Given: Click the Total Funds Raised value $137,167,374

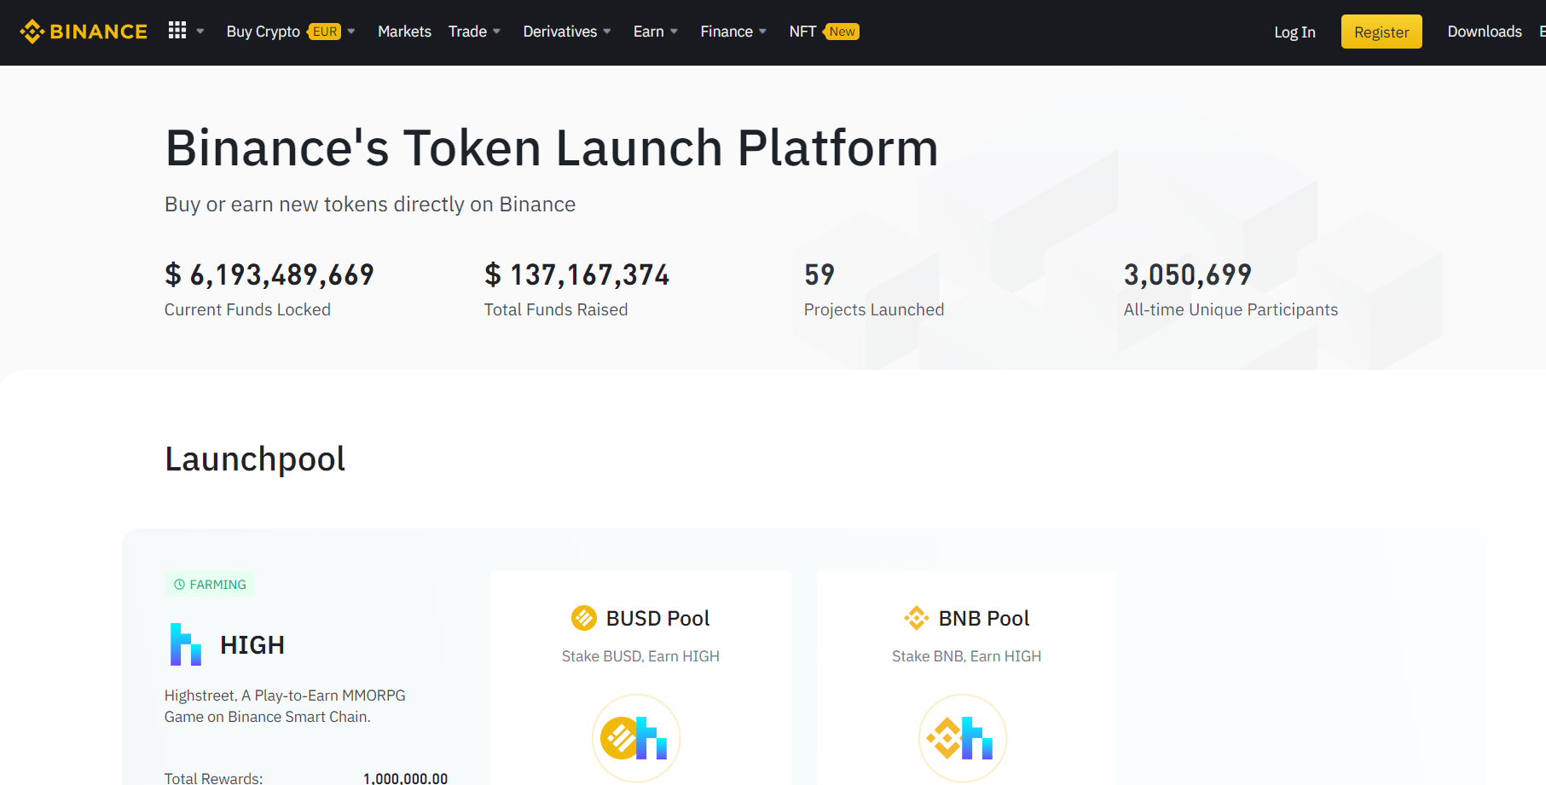Looking at the screenshot, I should pos(577,274).
